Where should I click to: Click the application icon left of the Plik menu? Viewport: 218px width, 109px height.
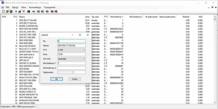point(3,7)
